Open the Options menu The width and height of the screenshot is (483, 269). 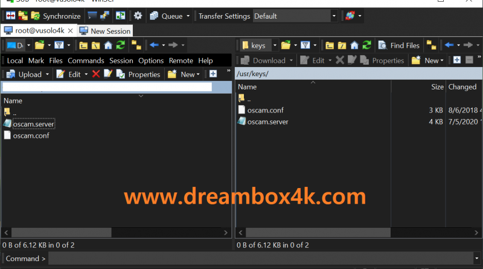tap(151, 61)
